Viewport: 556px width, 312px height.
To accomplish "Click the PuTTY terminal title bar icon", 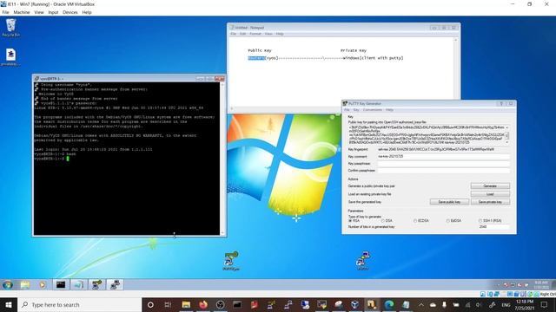I will [x=36, y=79].
